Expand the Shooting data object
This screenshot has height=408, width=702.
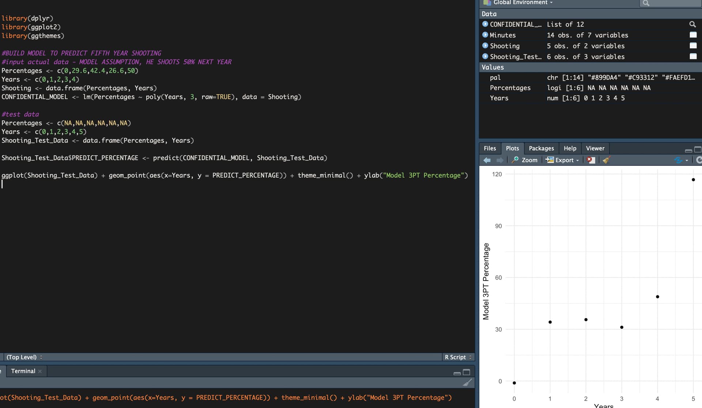coord(485,46)
